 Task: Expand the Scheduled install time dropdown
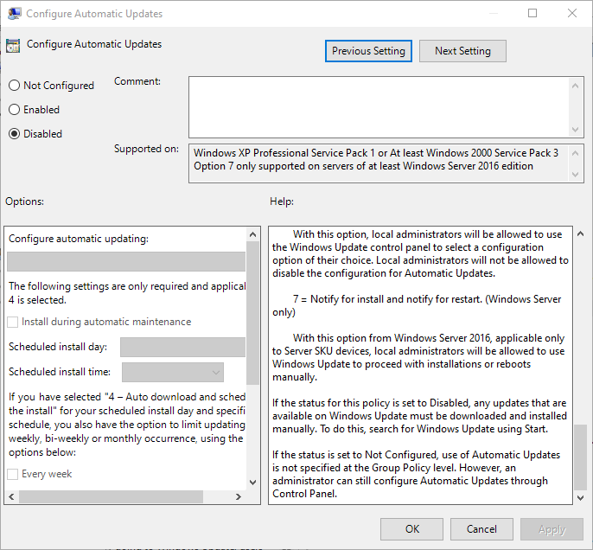[x=173, y=372]
